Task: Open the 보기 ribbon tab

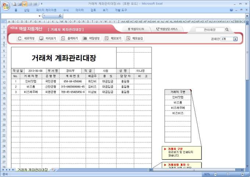Action: tap(106, 10)
